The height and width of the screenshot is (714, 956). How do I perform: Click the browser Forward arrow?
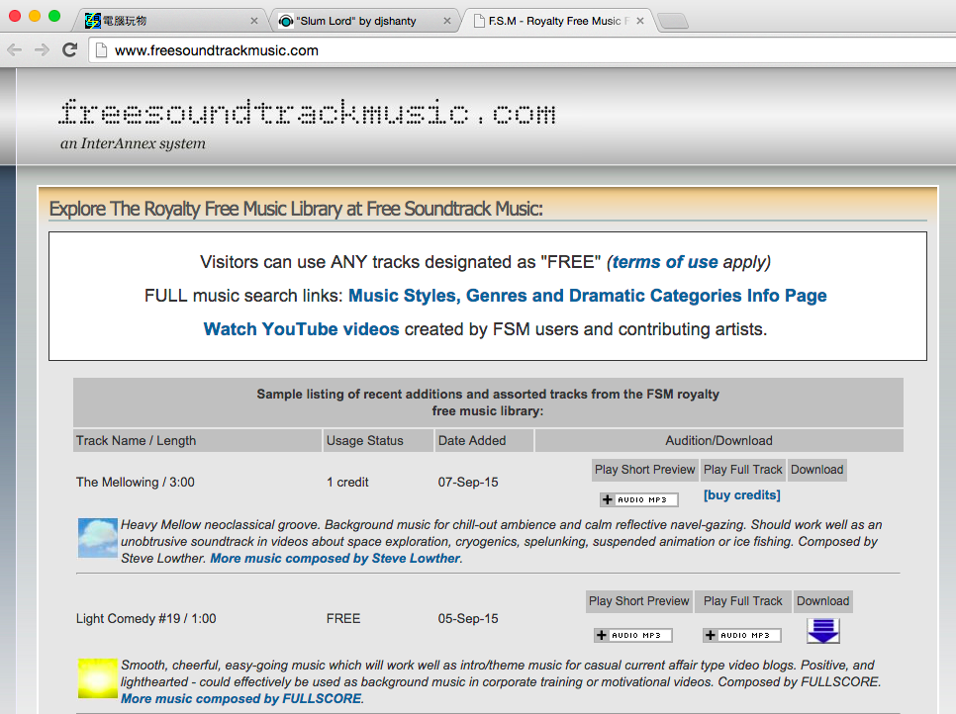(x=43, y=50)
